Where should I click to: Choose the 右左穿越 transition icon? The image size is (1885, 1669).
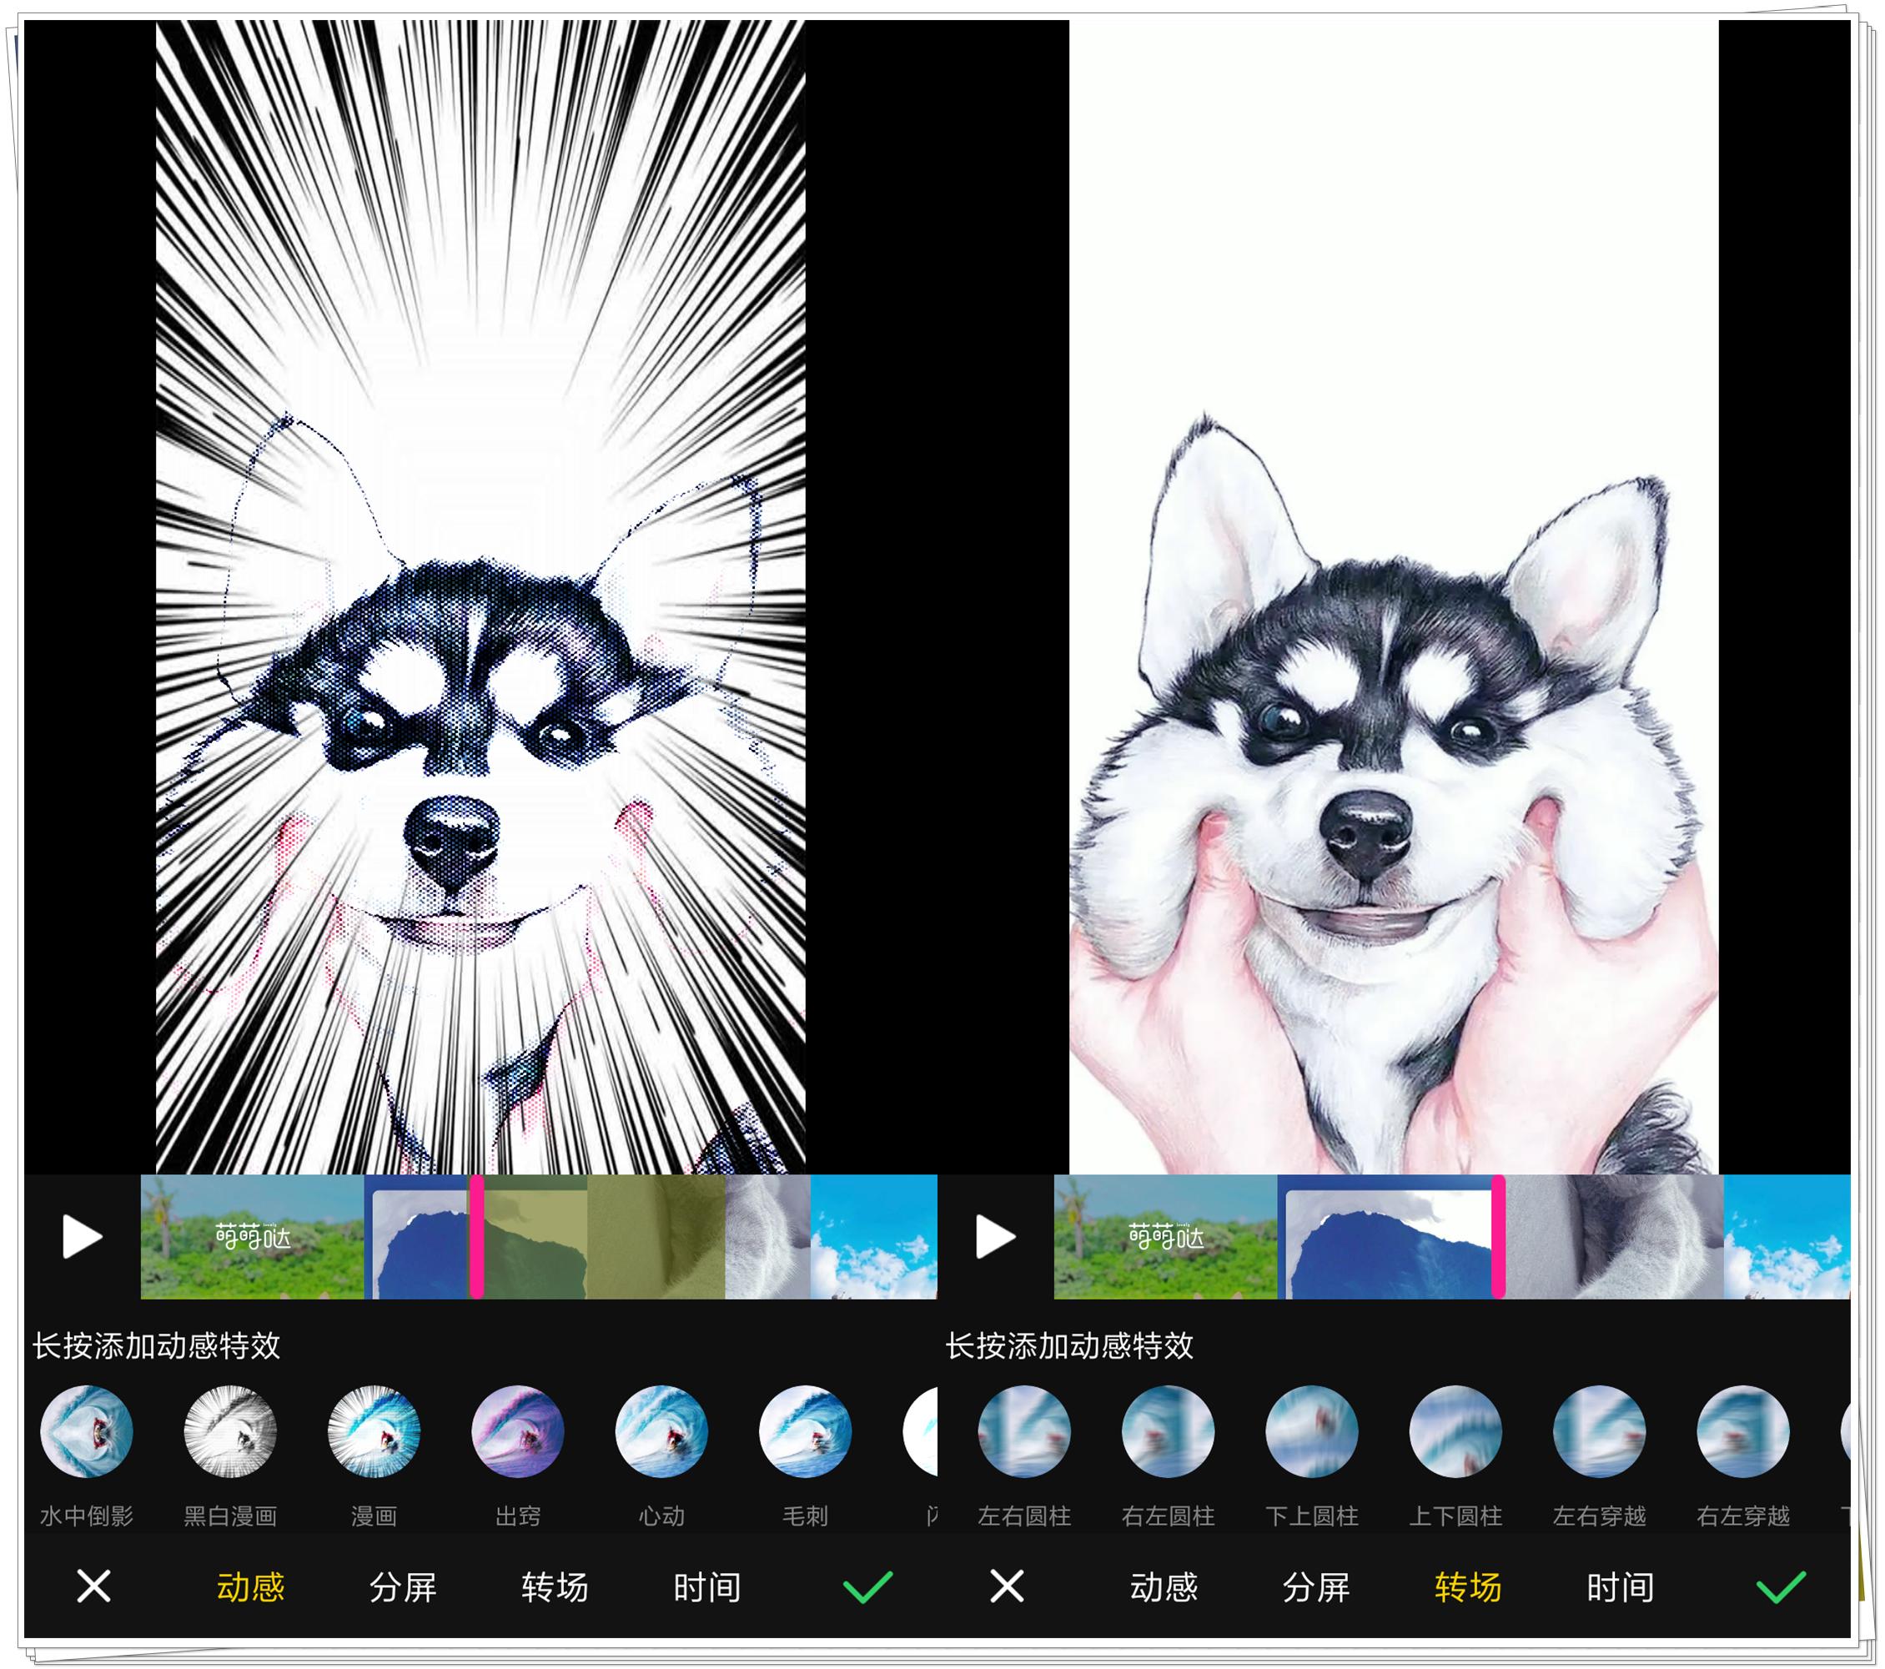1744,1431
